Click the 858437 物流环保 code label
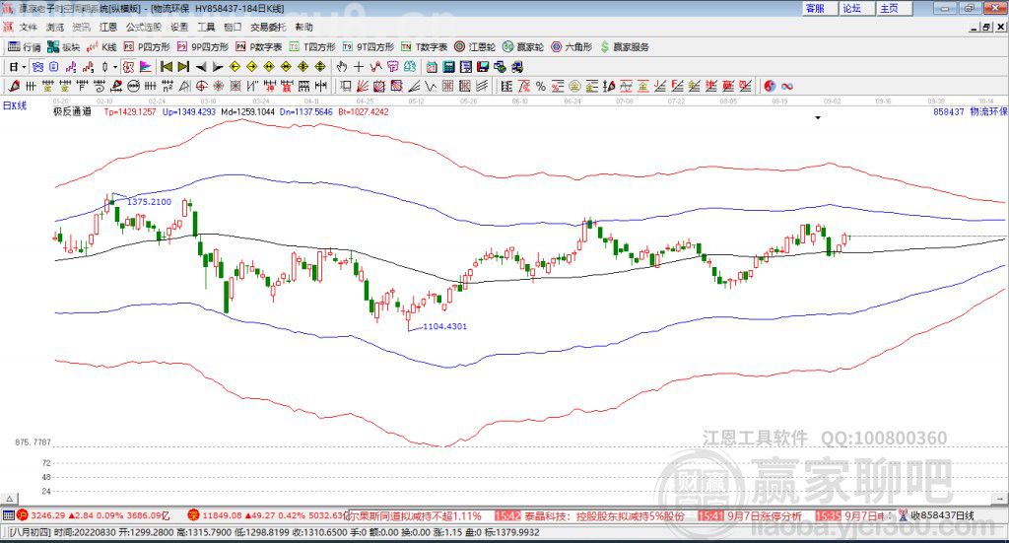 (971, 111)
